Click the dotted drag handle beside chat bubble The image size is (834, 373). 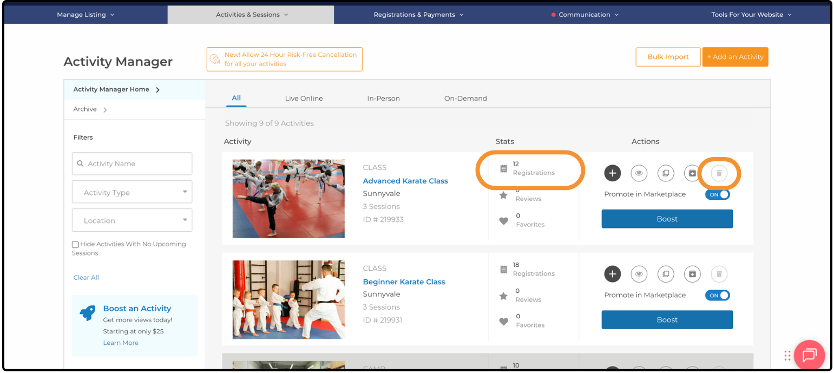tap(787, 356)
